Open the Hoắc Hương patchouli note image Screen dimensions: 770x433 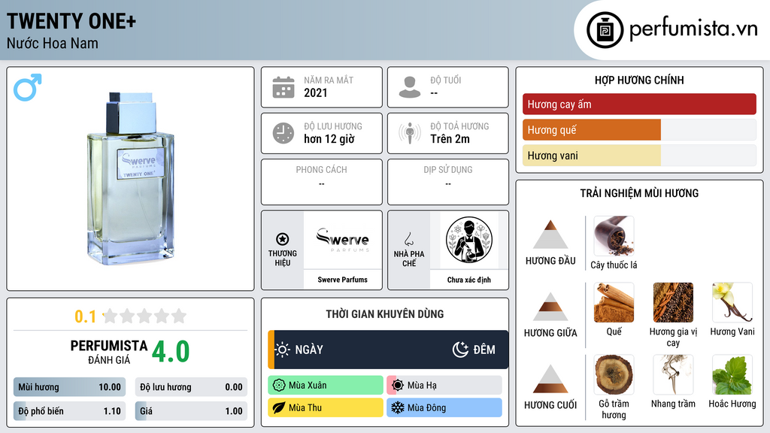pyautogui.click(x=732, y=374)
